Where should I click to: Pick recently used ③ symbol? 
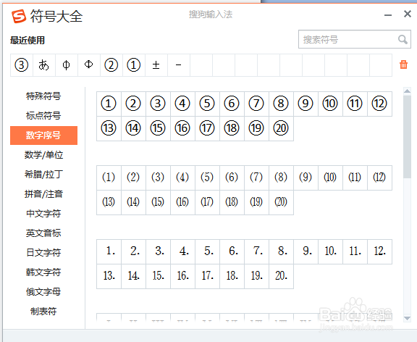tap(22, 65)
